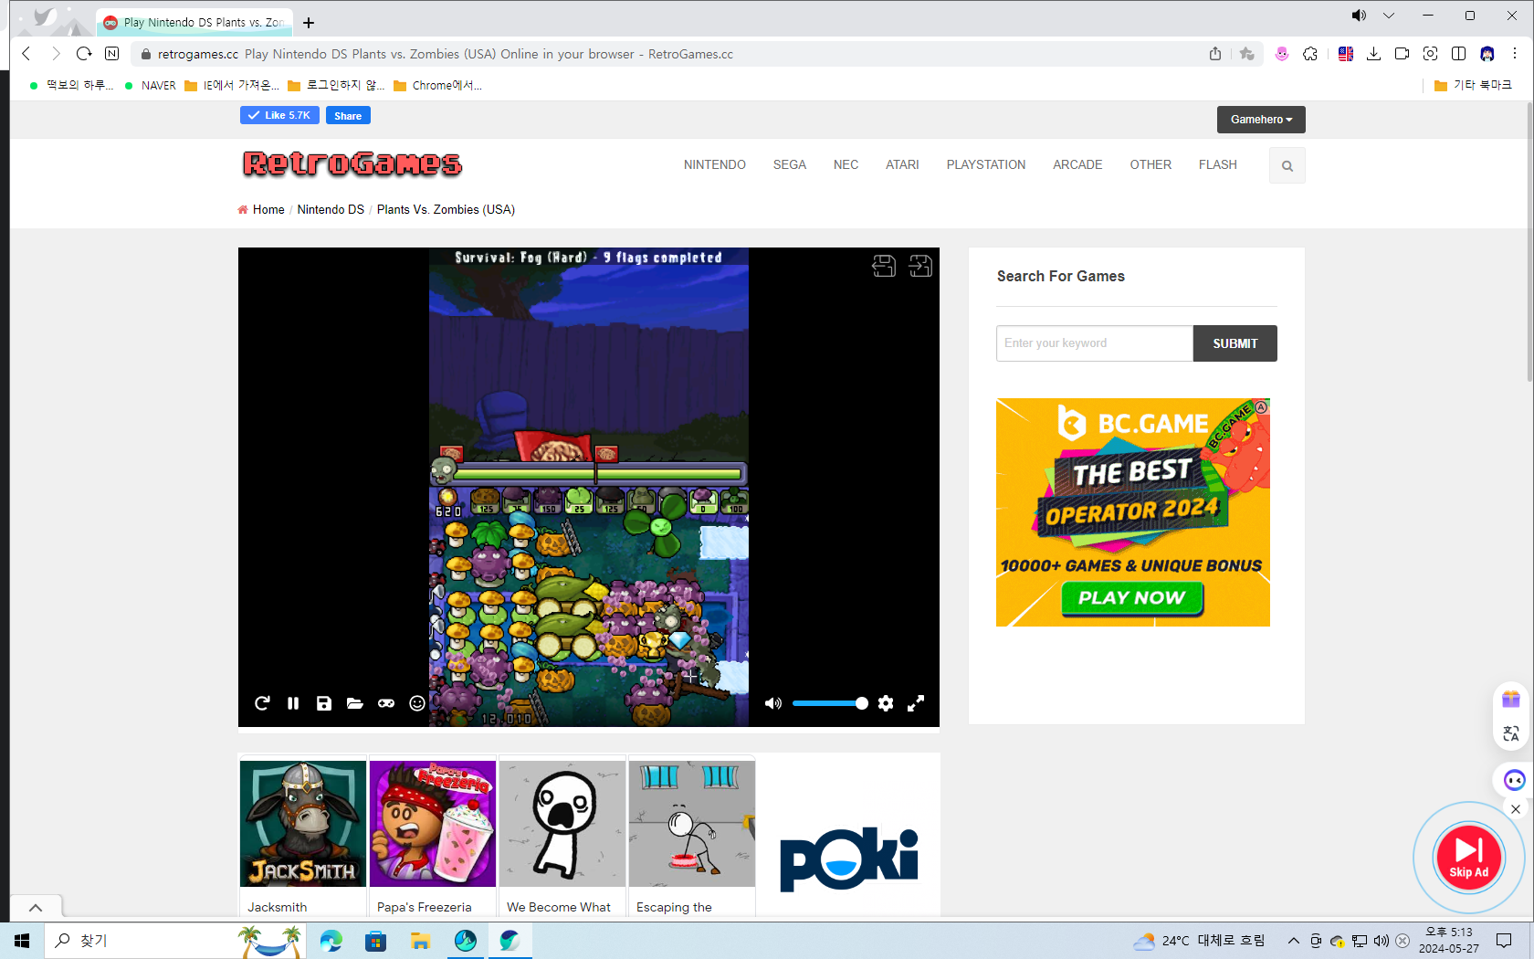Open the Windows Start menu
This screenshot has height=959, width=1534.
click(x=22, y=941)
